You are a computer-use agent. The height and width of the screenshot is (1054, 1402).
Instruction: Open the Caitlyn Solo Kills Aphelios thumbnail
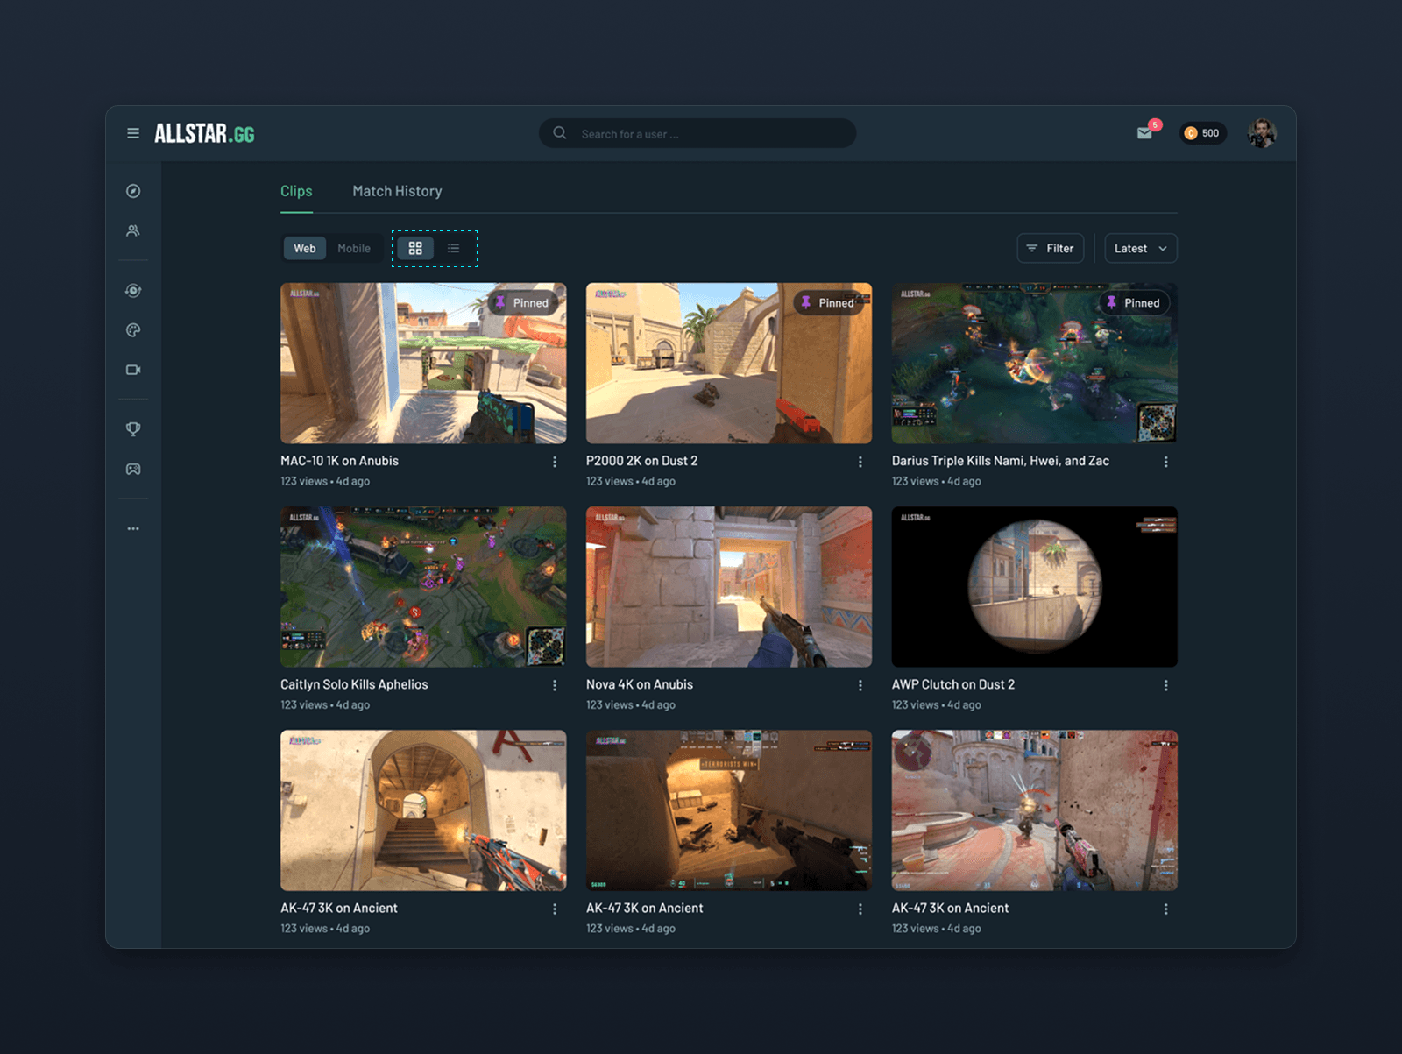pyautogui.click(x=423, y=586)
